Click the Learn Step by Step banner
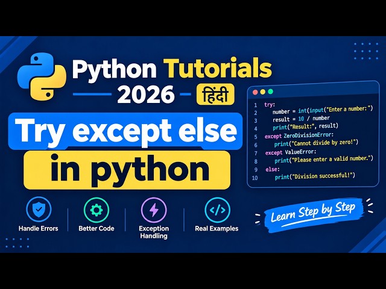The image size is (386, 289). point(314,214)
